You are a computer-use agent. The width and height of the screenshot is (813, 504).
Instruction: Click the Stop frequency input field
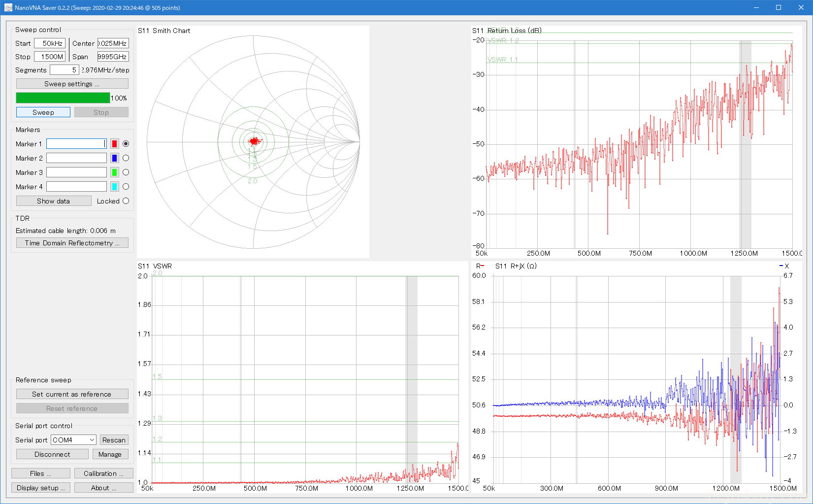(x=50, y=57)
